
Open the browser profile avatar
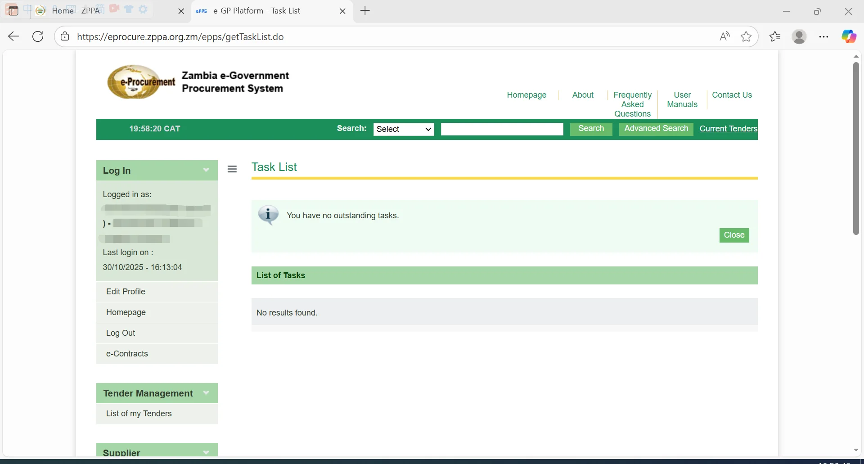pyautogui.click(x=799, y=36)
